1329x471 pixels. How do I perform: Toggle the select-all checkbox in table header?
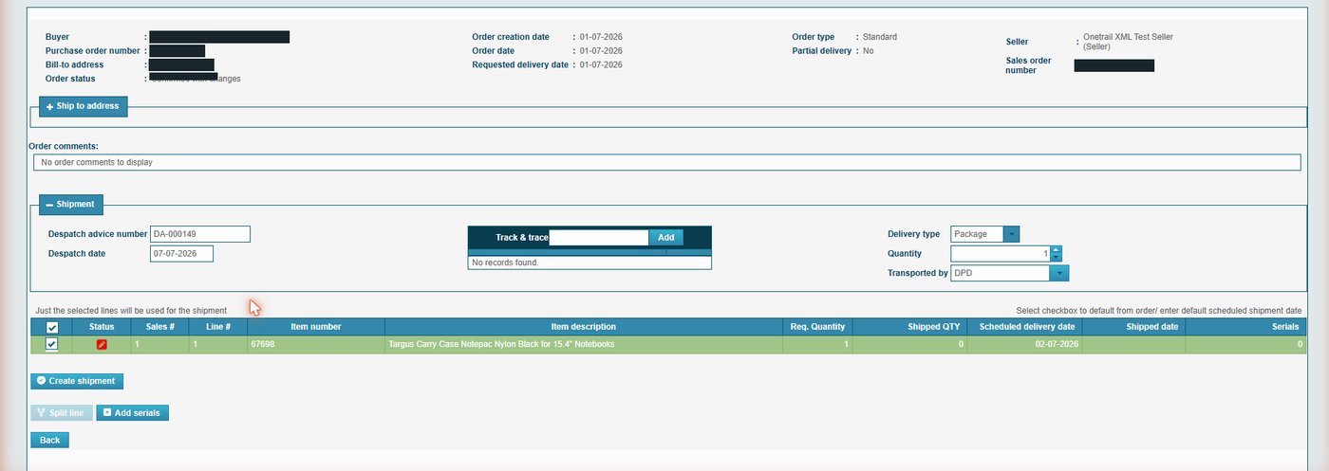pos(52,327)
